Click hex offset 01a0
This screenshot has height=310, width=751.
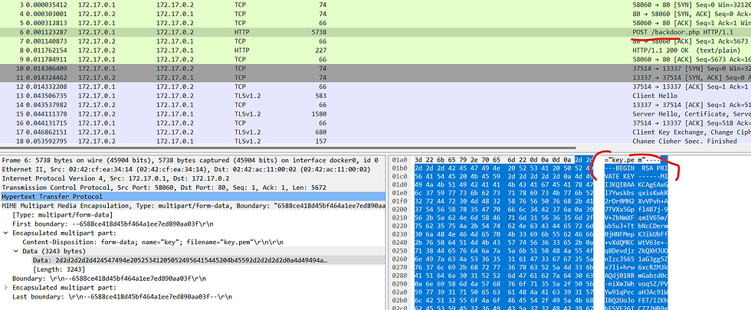398,160
